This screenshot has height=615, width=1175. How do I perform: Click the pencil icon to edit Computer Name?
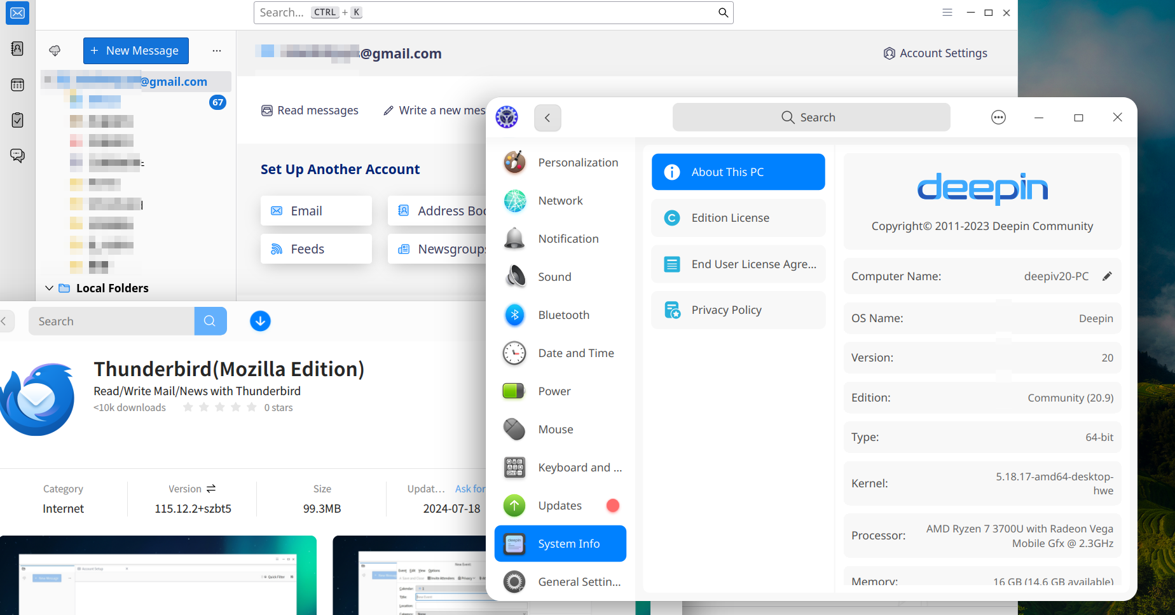click(x=1107, y=276)
